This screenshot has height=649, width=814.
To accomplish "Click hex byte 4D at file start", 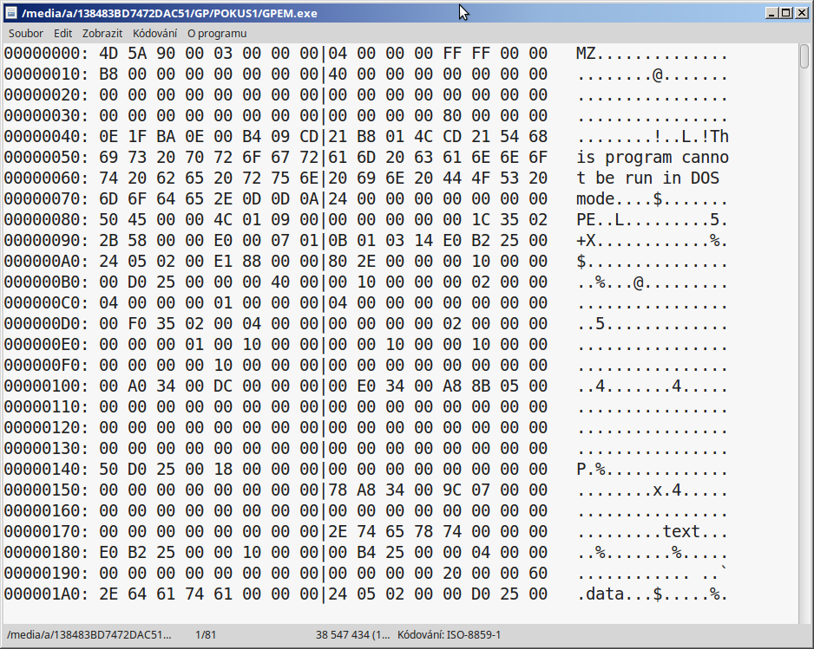I will [x=108, y=54].
